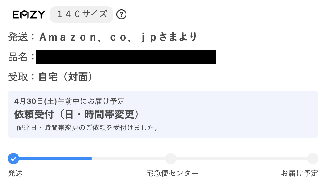Click the gray progress segment before お届け予定 circle
The height and width of the screenshot is (186, 328).
[x=241, y=159]
